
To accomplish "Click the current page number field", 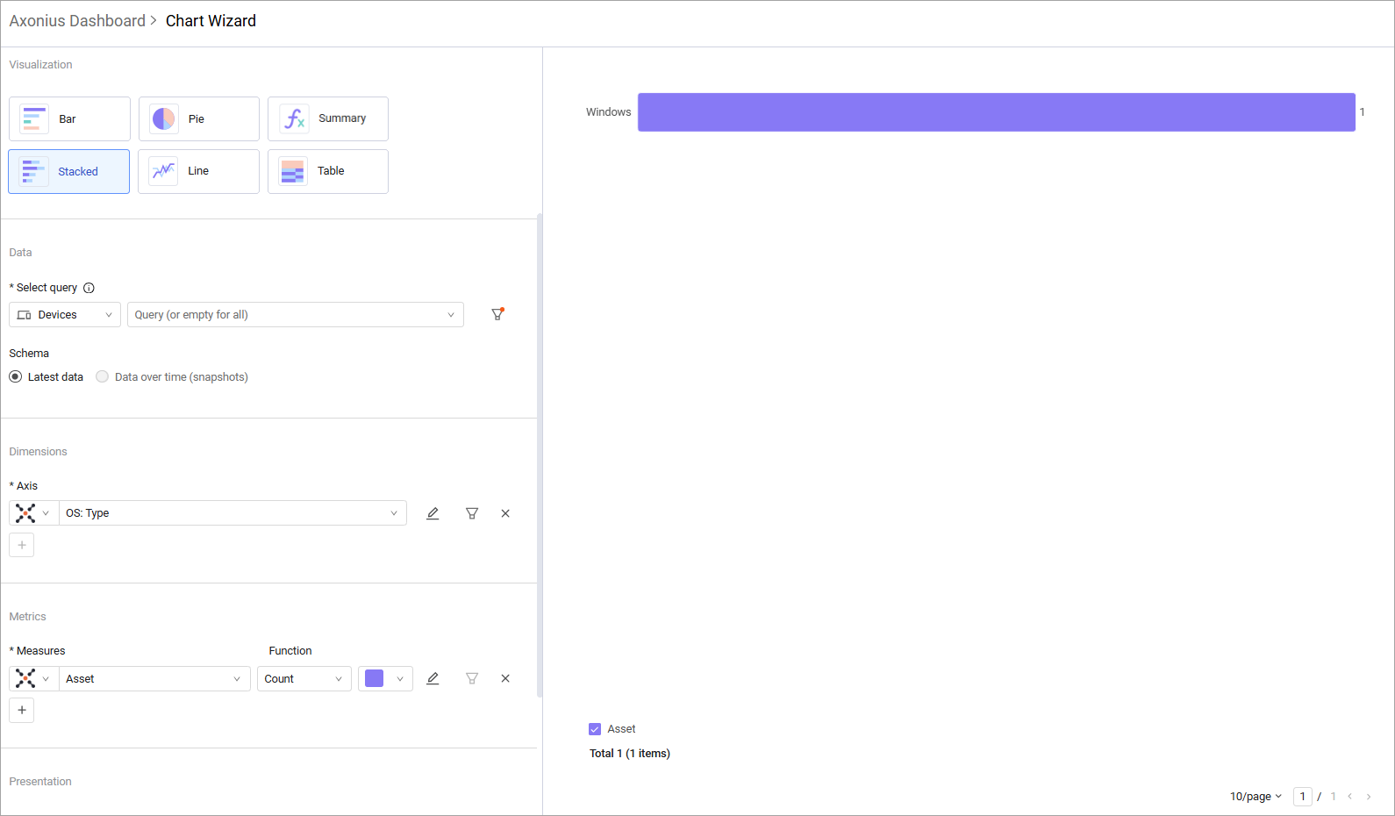I will pos(1303,797).
